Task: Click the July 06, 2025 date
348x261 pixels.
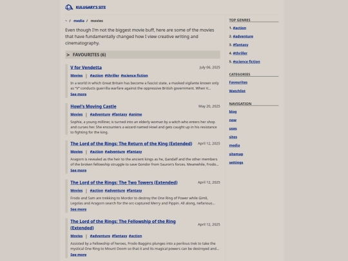Action: tap(209, 67)
